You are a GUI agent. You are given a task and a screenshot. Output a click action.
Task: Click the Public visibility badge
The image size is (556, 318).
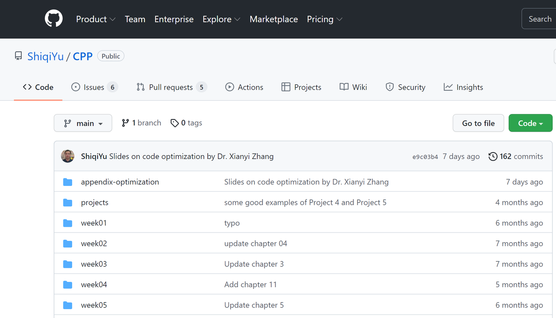[x=111, y=56]
